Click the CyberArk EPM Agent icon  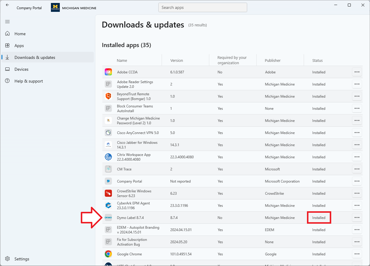pyautogui.click(x=108, y=206)
